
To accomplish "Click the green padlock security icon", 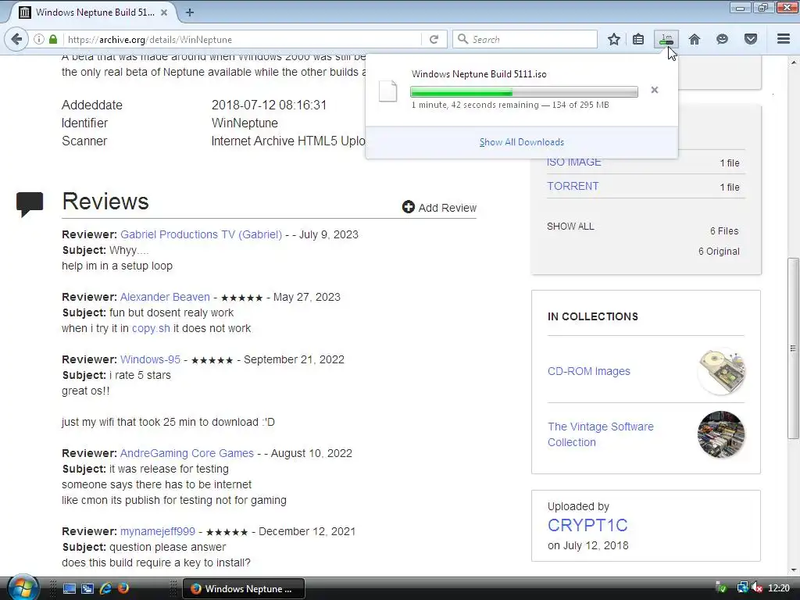I will pyautogui.click(x=53, y=39).
